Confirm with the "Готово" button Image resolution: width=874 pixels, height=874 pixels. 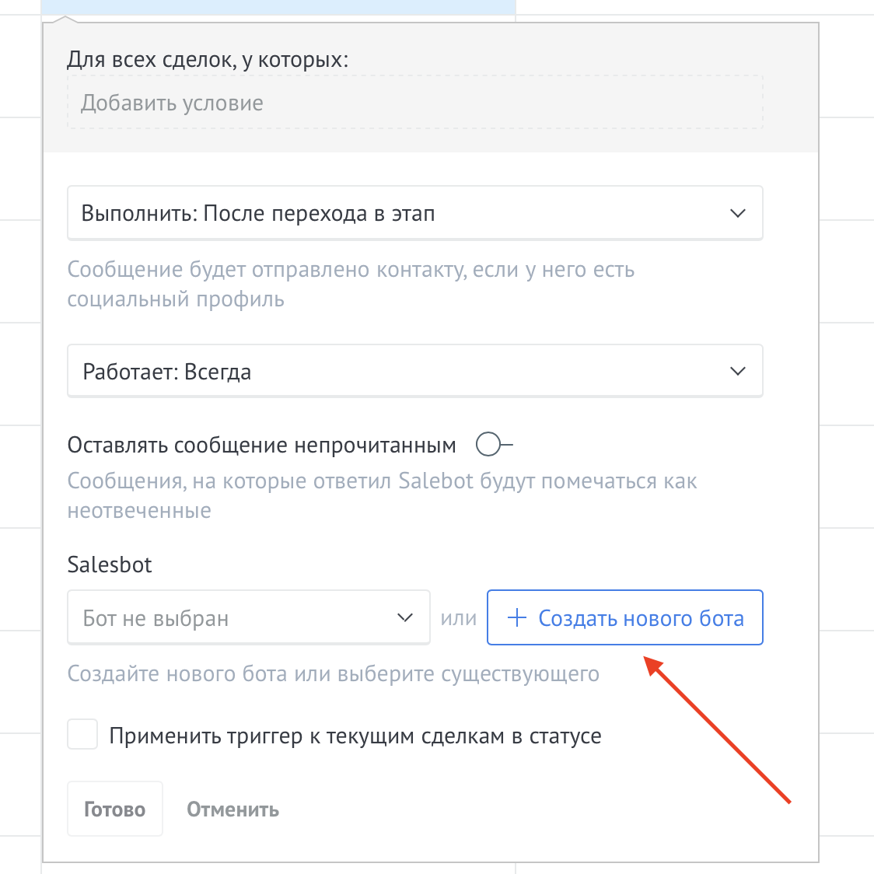point(115,809)
